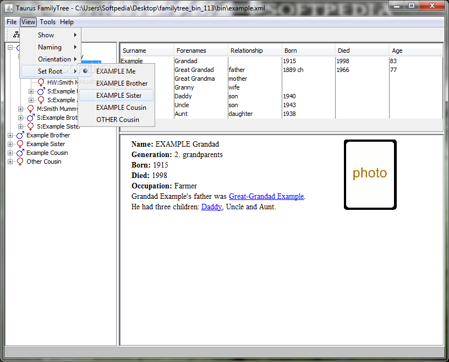This screenshot has width=449, height=362.
Task: Collapse the top-level root tree node
Action: 10,47
